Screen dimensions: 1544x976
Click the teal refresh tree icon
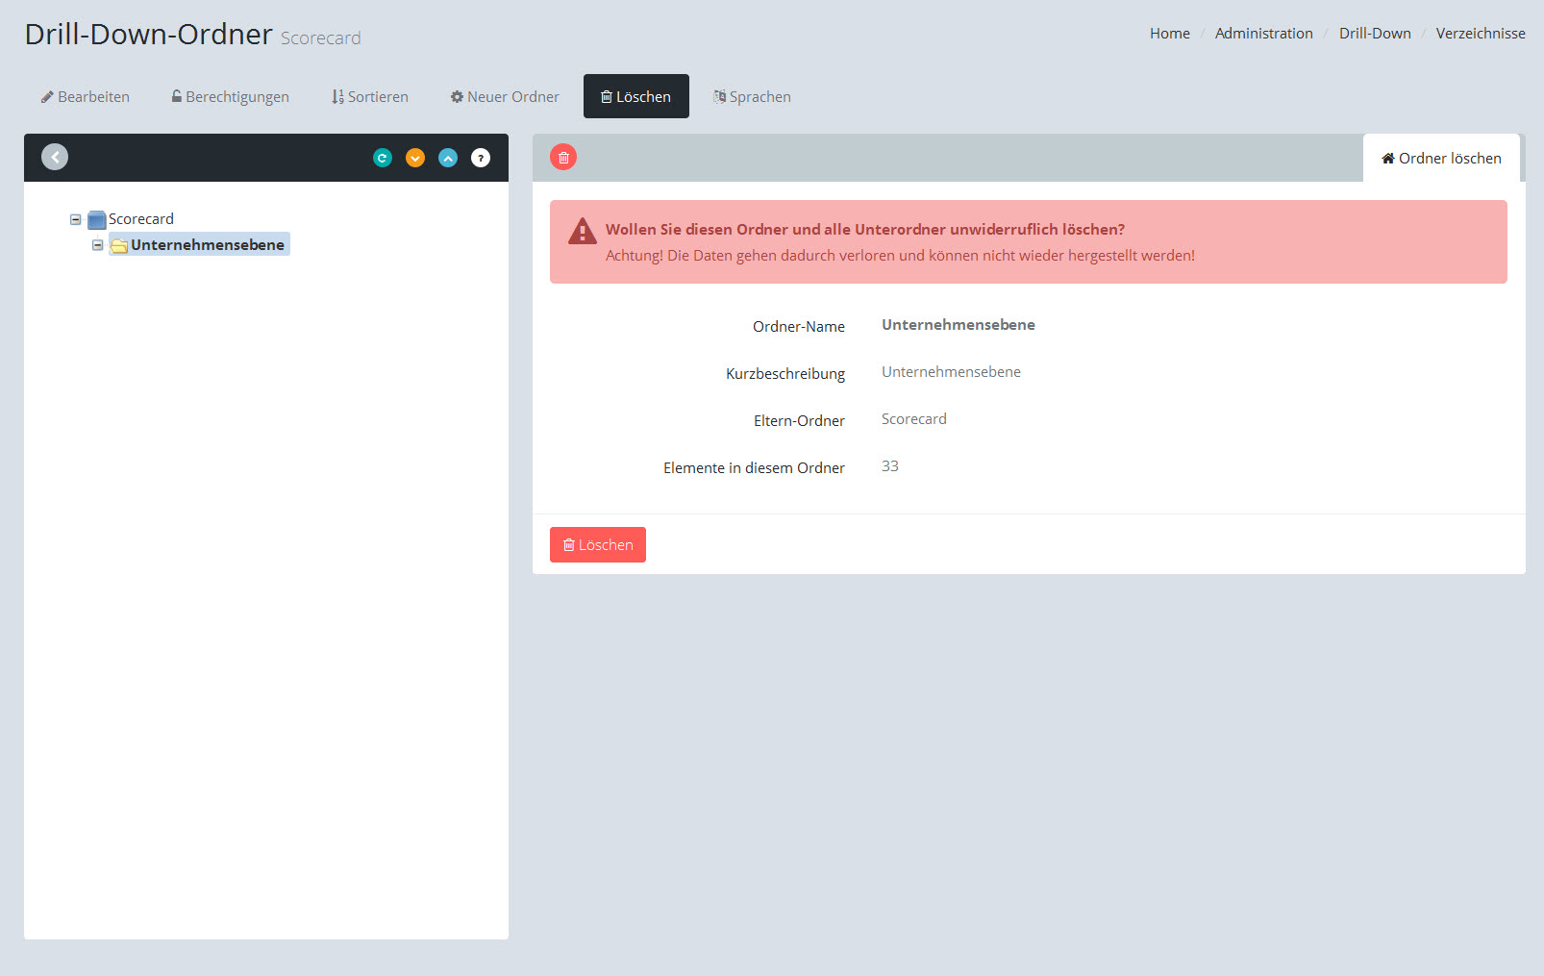383,158
